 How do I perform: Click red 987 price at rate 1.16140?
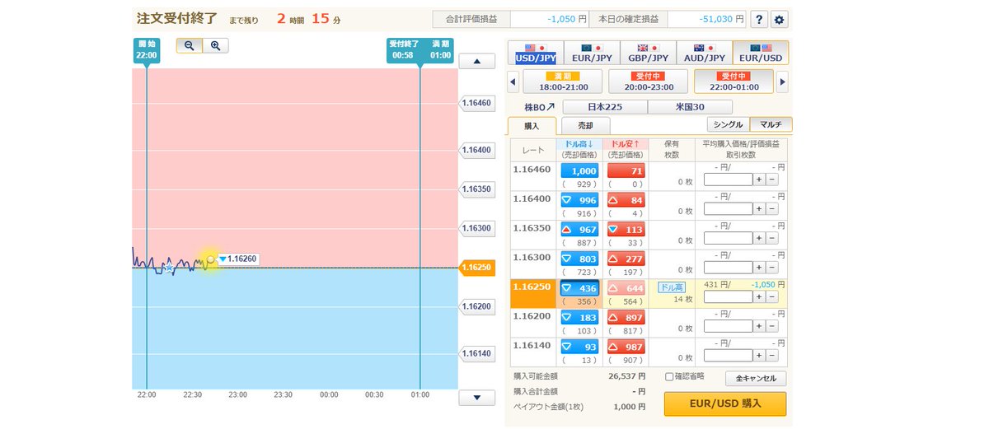(626, 347)
